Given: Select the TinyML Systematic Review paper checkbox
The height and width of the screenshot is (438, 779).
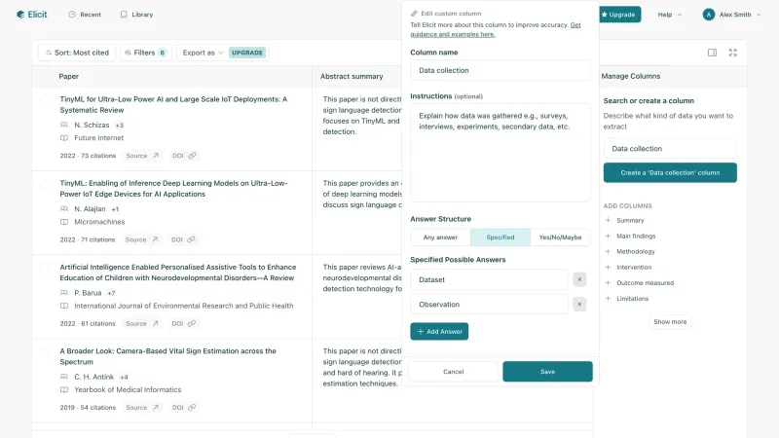Looking at the screenshot, I should click(45, 100).
